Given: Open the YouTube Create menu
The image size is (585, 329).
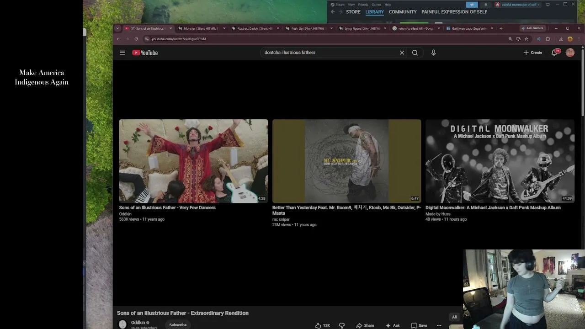Looking at the screenshot, I should pos(533,53).
